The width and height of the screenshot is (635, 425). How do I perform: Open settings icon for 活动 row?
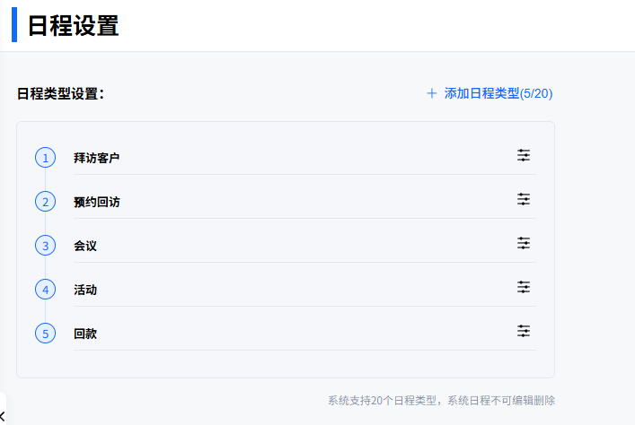click(x=524, y=287)
